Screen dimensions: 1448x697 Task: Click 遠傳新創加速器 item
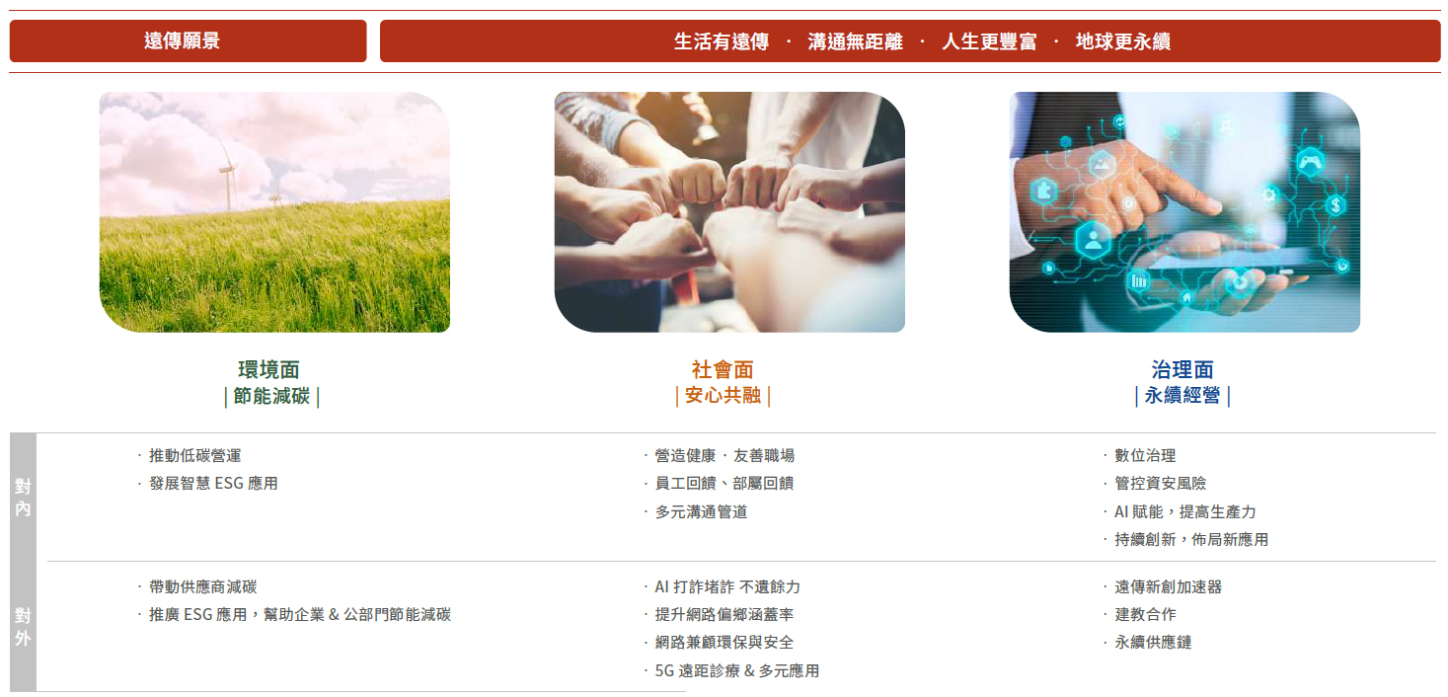[1169, 587]
